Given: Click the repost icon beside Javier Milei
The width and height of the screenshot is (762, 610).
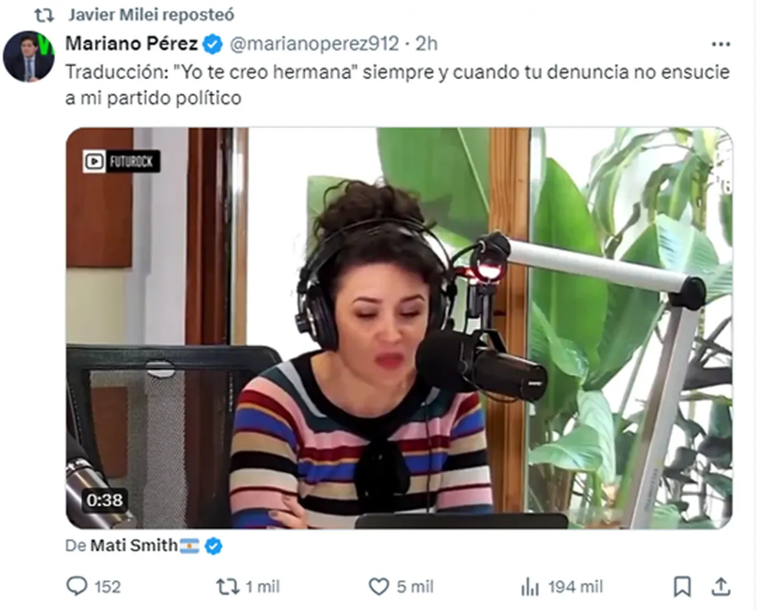Looking at the screenshot, I should coord(44,15).
